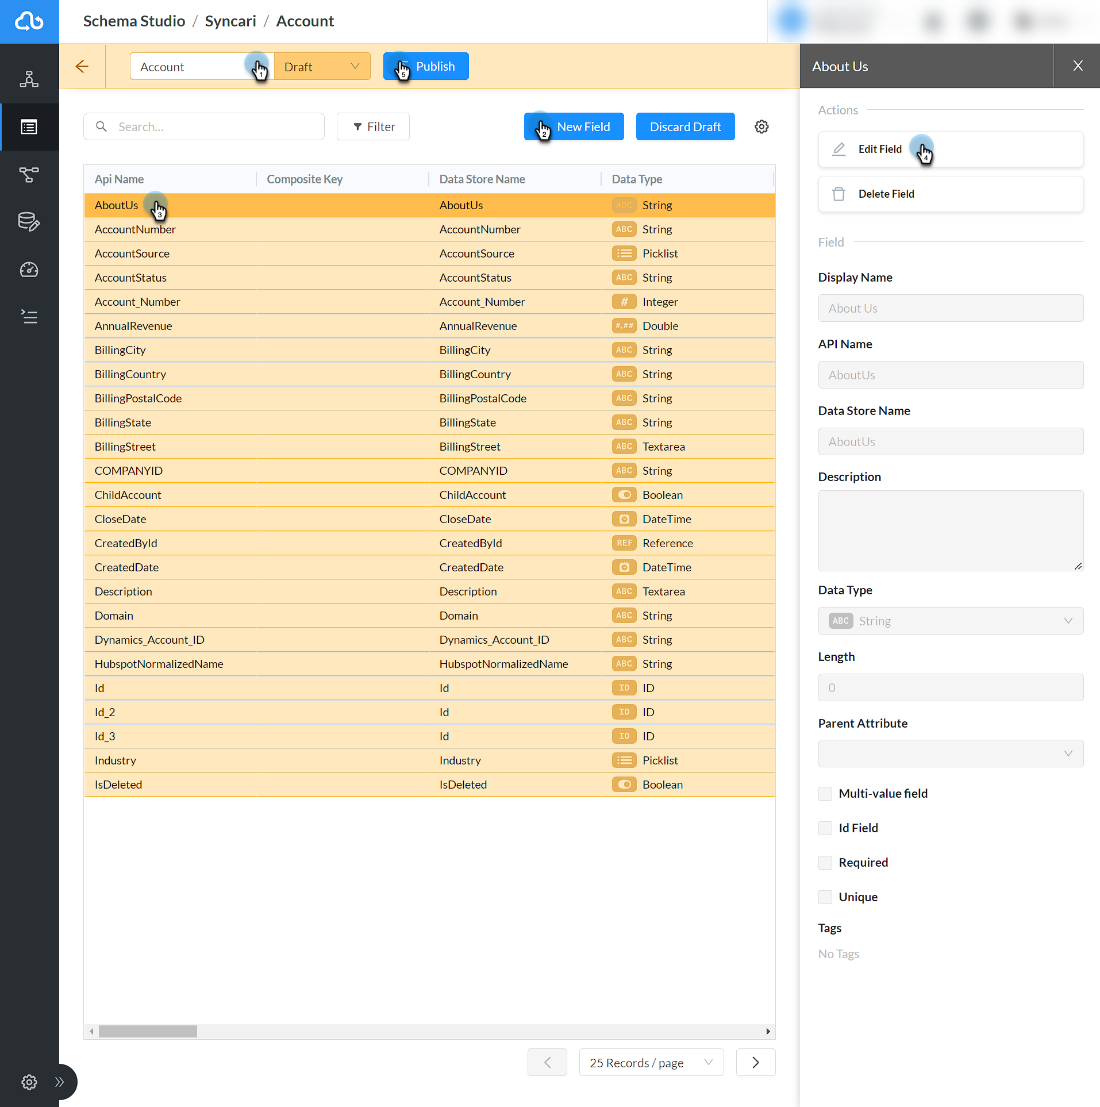1100x1107 pixels.
Task: Click the Display Name input field
Action: 951,308
